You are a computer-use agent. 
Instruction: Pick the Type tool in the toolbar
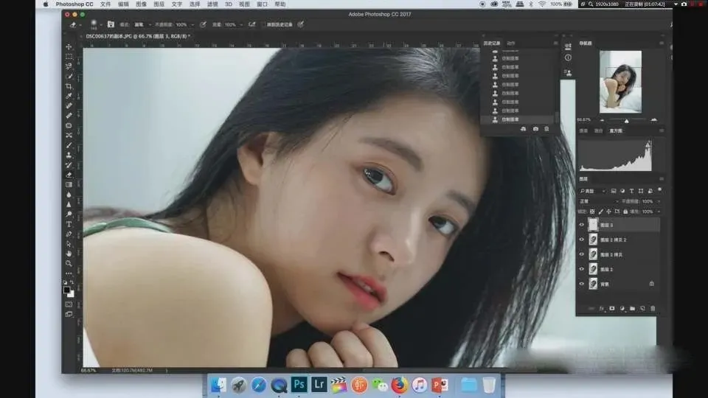69,224
